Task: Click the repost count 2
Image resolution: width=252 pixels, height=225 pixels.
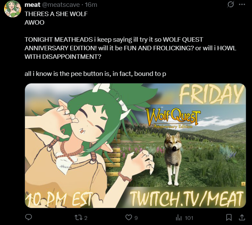Action: 86,218
